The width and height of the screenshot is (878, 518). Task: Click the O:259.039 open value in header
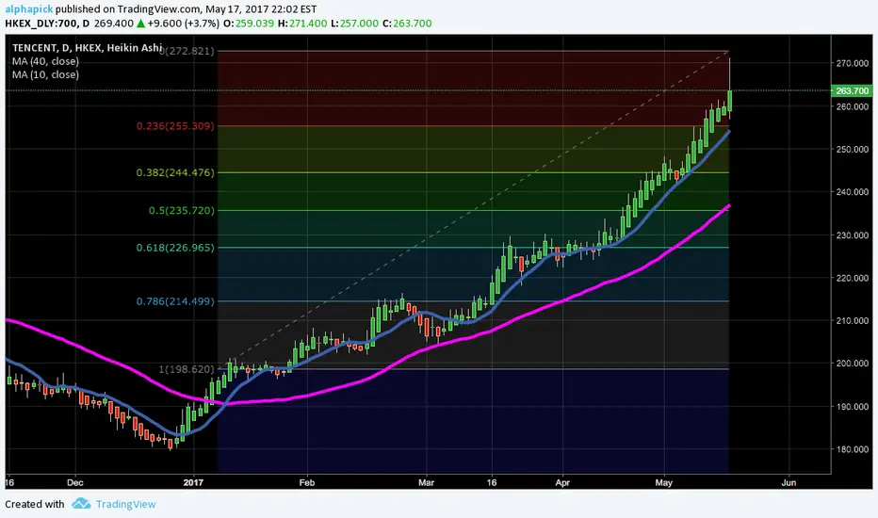click(249, 24)
